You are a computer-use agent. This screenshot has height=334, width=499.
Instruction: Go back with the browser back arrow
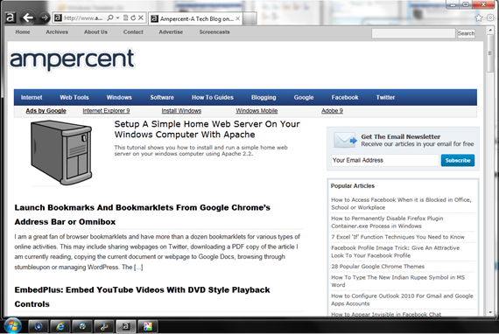28,17
